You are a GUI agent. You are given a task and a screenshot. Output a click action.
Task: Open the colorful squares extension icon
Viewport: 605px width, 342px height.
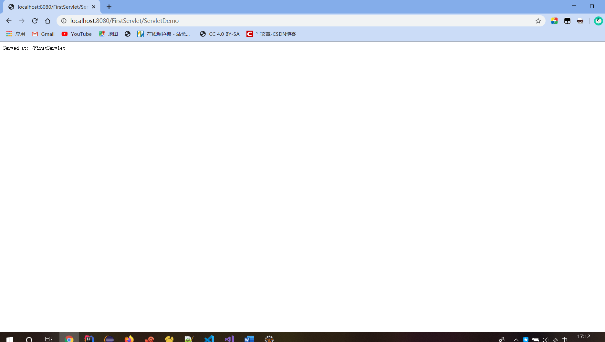[554, 21]
